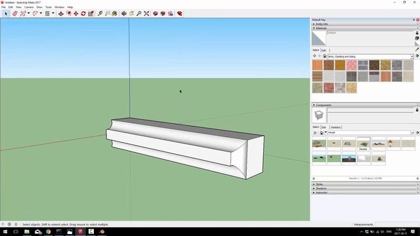Switch to Statistics tab in Components

point(335,127)
